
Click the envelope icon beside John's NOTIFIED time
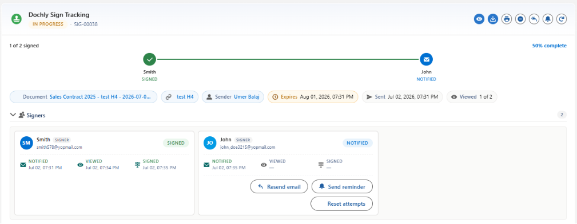click(x=206, y=165)
